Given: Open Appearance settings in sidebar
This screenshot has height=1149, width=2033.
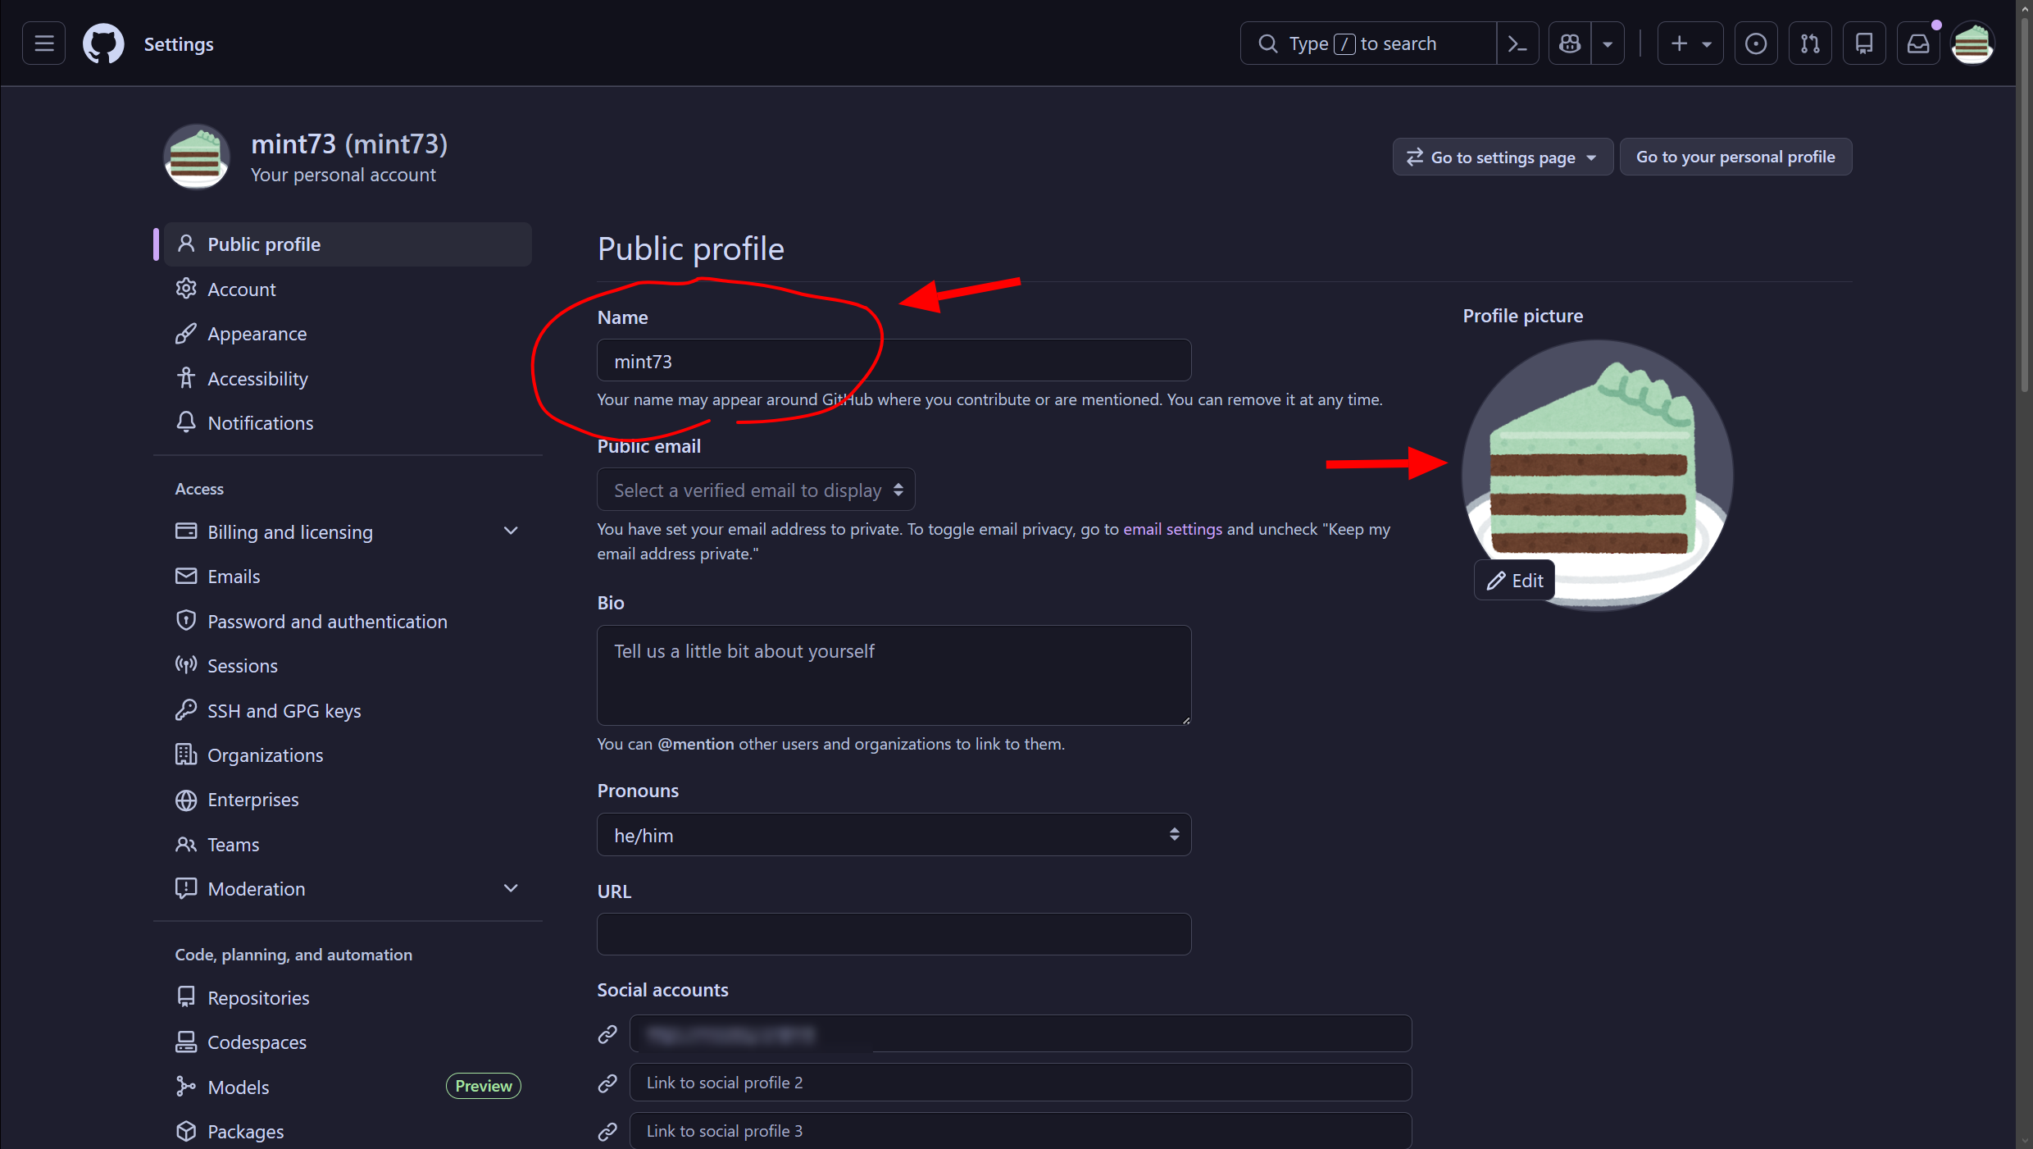Looking at the screenshot, I should (x=348, y=334).
